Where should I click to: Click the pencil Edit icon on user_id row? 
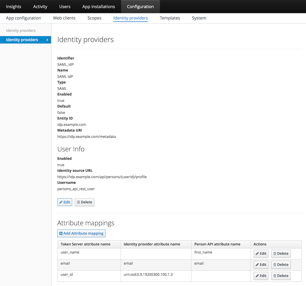coord(258,275)
